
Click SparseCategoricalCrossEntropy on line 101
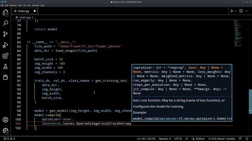104,124
